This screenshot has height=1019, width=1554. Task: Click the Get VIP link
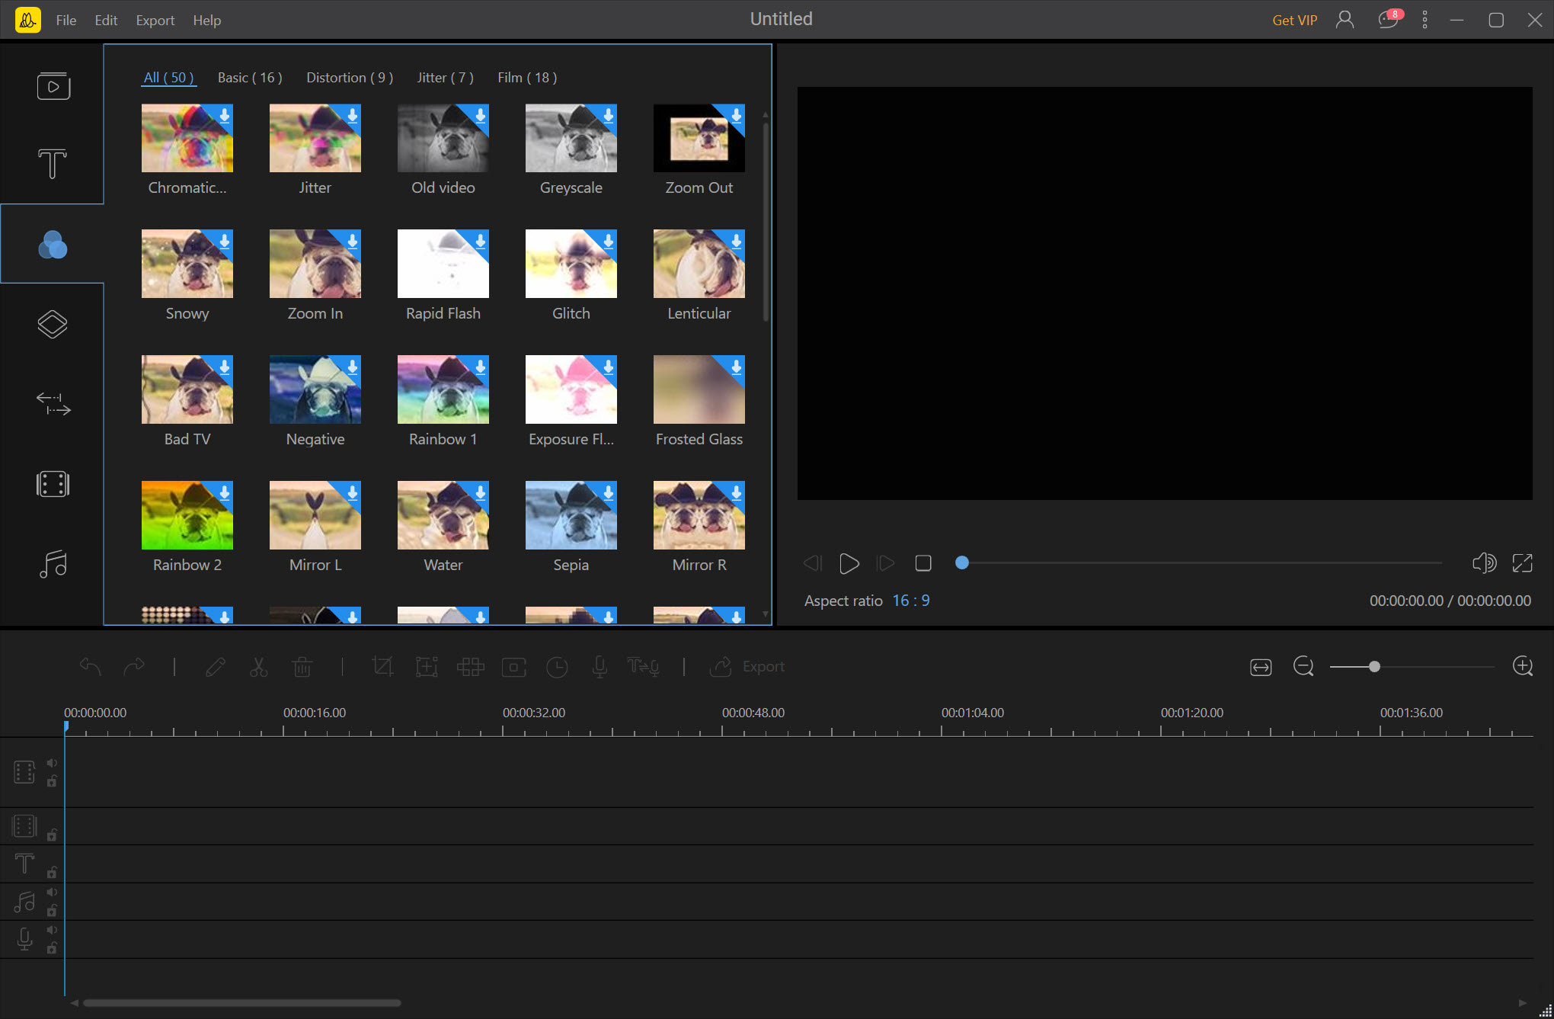point(1294,21)
